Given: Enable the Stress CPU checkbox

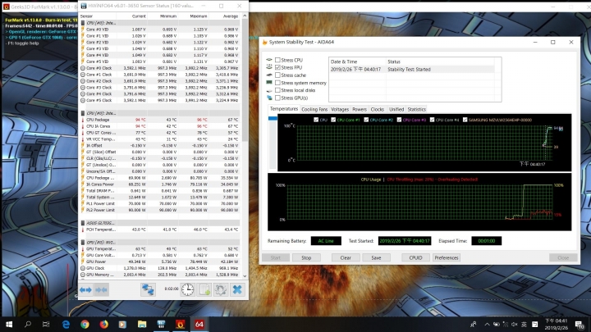Looking at the screenshot, I should (277, 60).
